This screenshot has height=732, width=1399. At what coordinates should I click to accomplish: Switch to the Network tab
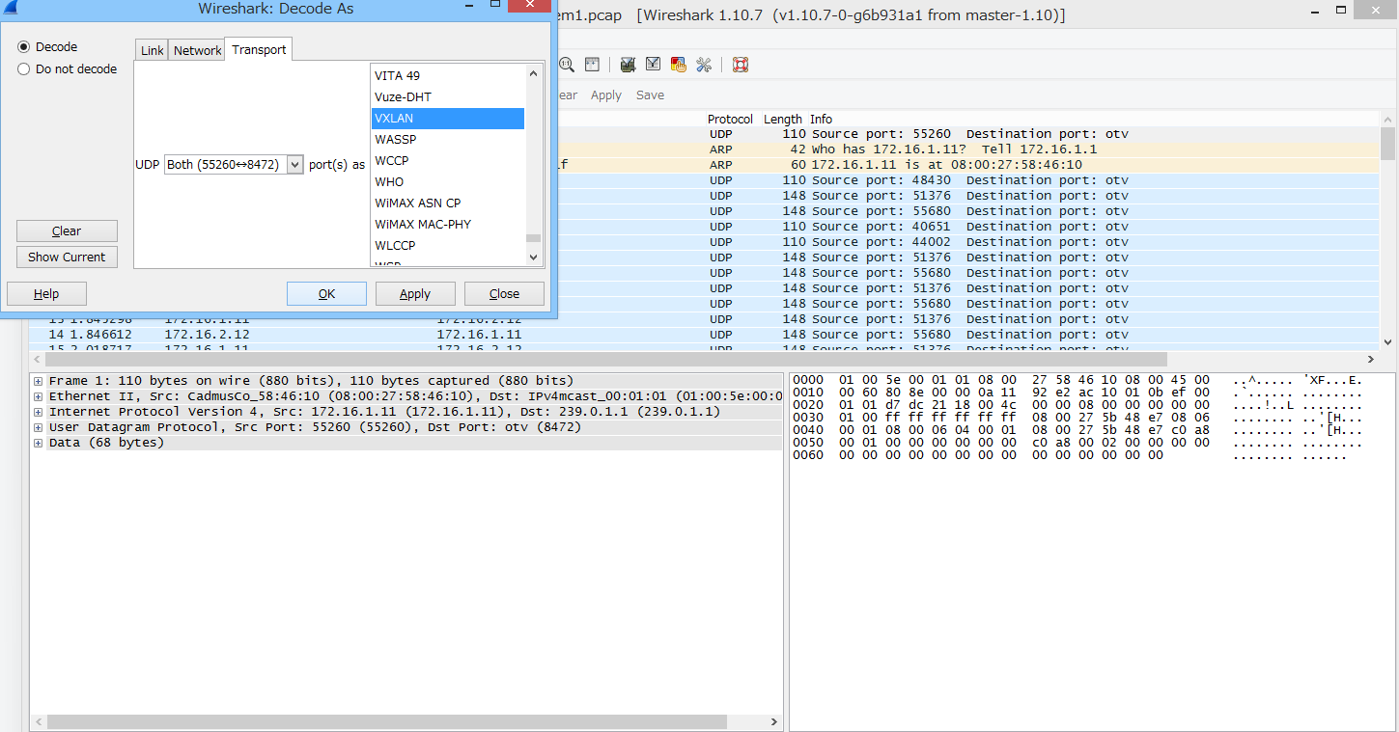tap(196, 49)
